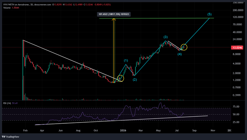Click the Oct label on time axis
This screenshot has height=140, width=247.
96,131
